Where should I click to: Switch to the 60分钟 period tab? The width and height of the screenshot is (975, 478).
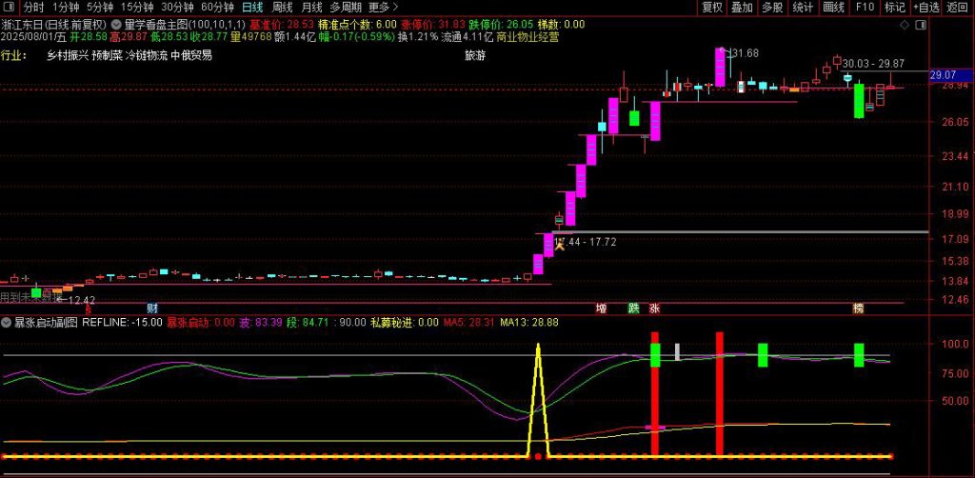click(218, 7)
